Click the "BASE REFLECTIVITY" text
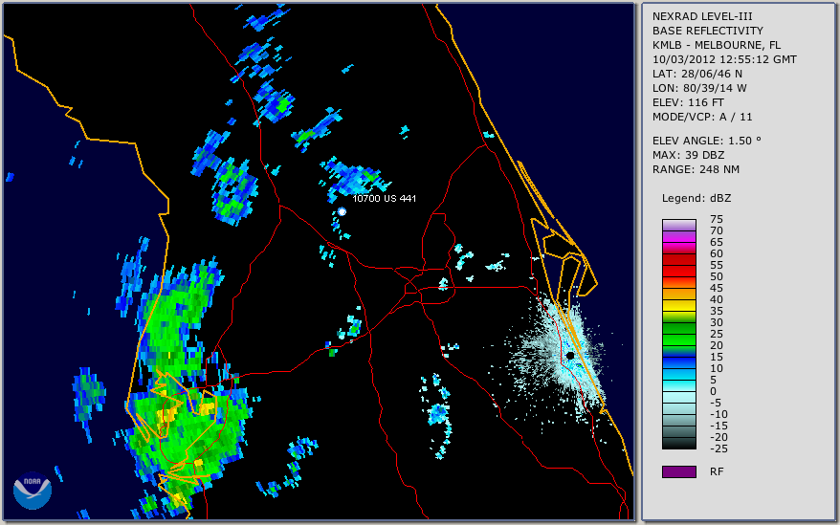This screenshot has width=840, height=525. [708, 31]
